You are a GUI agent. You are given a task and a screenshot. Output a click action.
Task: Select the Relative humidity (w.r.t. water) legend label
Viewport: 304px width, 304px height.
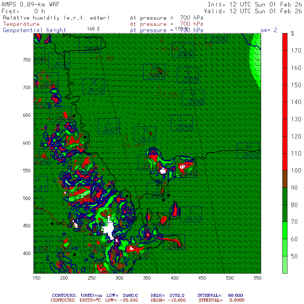(56, 18)
